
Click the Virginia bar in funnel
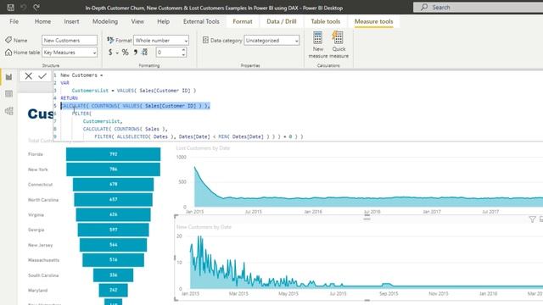[x=113, y=214]
